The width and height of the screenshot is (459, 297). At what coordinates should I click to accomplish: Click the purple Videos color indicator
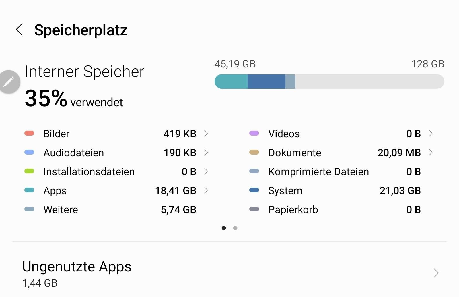[254, 133]
